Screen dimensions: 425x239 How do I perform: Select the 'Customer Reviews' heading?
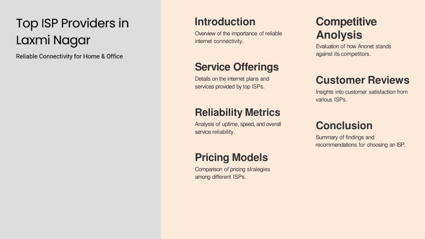point(363,80)
